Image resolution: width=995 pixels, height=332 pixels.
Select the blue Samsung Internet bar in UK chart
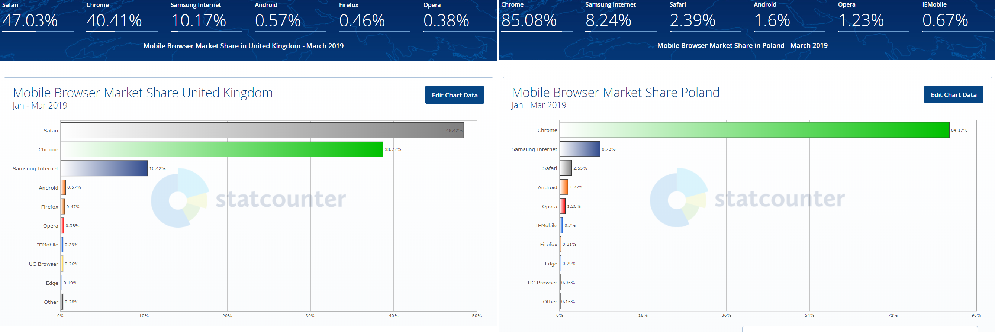click(x=104, y=168)
